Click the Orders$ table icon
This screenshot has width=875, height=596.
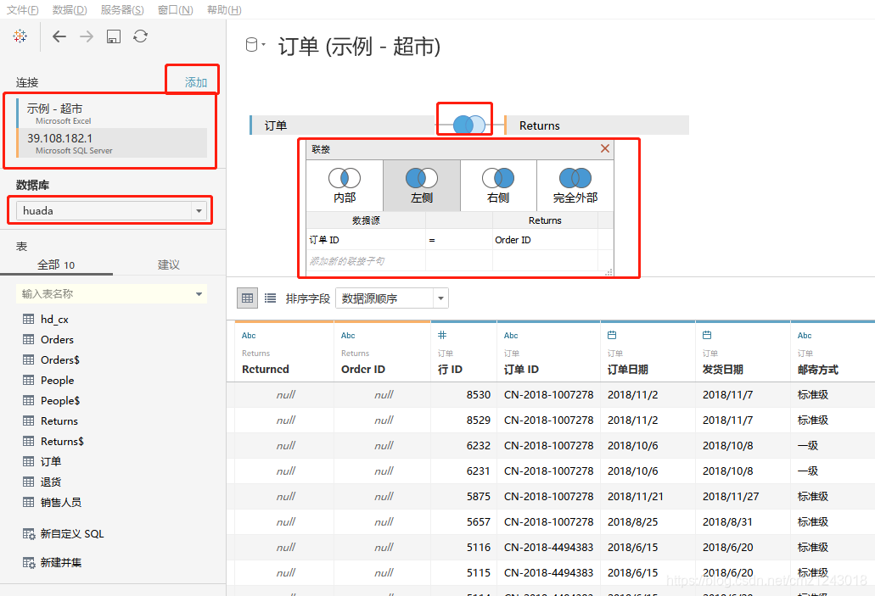[x=29, y=359]
